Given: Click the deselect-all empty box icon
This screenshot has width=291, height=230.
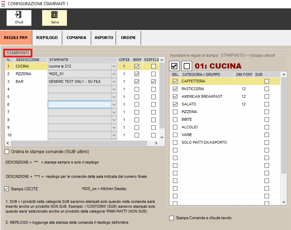Looking at the screenshot, I should coord(187,66).
